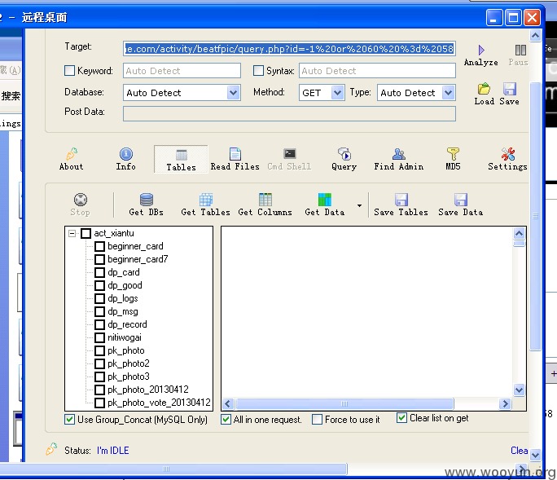The height and width of the screenshot is (480, 557).
Task: Click Get Data icon
Action: [x=324, y=200]
